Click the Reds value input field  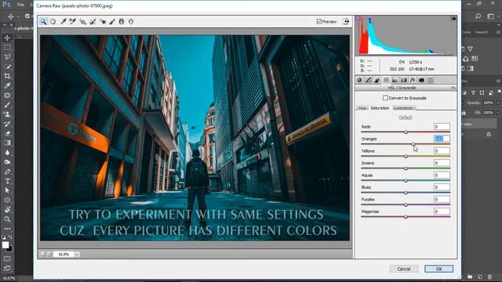tap(442, 127)
